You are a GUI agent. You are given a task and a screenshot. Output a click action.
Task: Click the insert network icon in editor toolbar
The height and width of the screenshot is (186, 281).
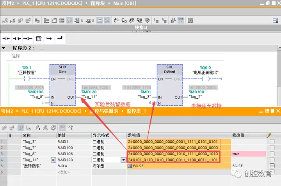pos(5,20)
